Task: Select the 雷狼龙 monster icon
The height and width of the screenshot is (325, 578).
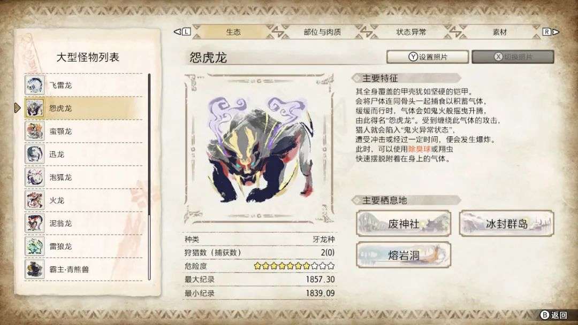Action: pos(34,246)
